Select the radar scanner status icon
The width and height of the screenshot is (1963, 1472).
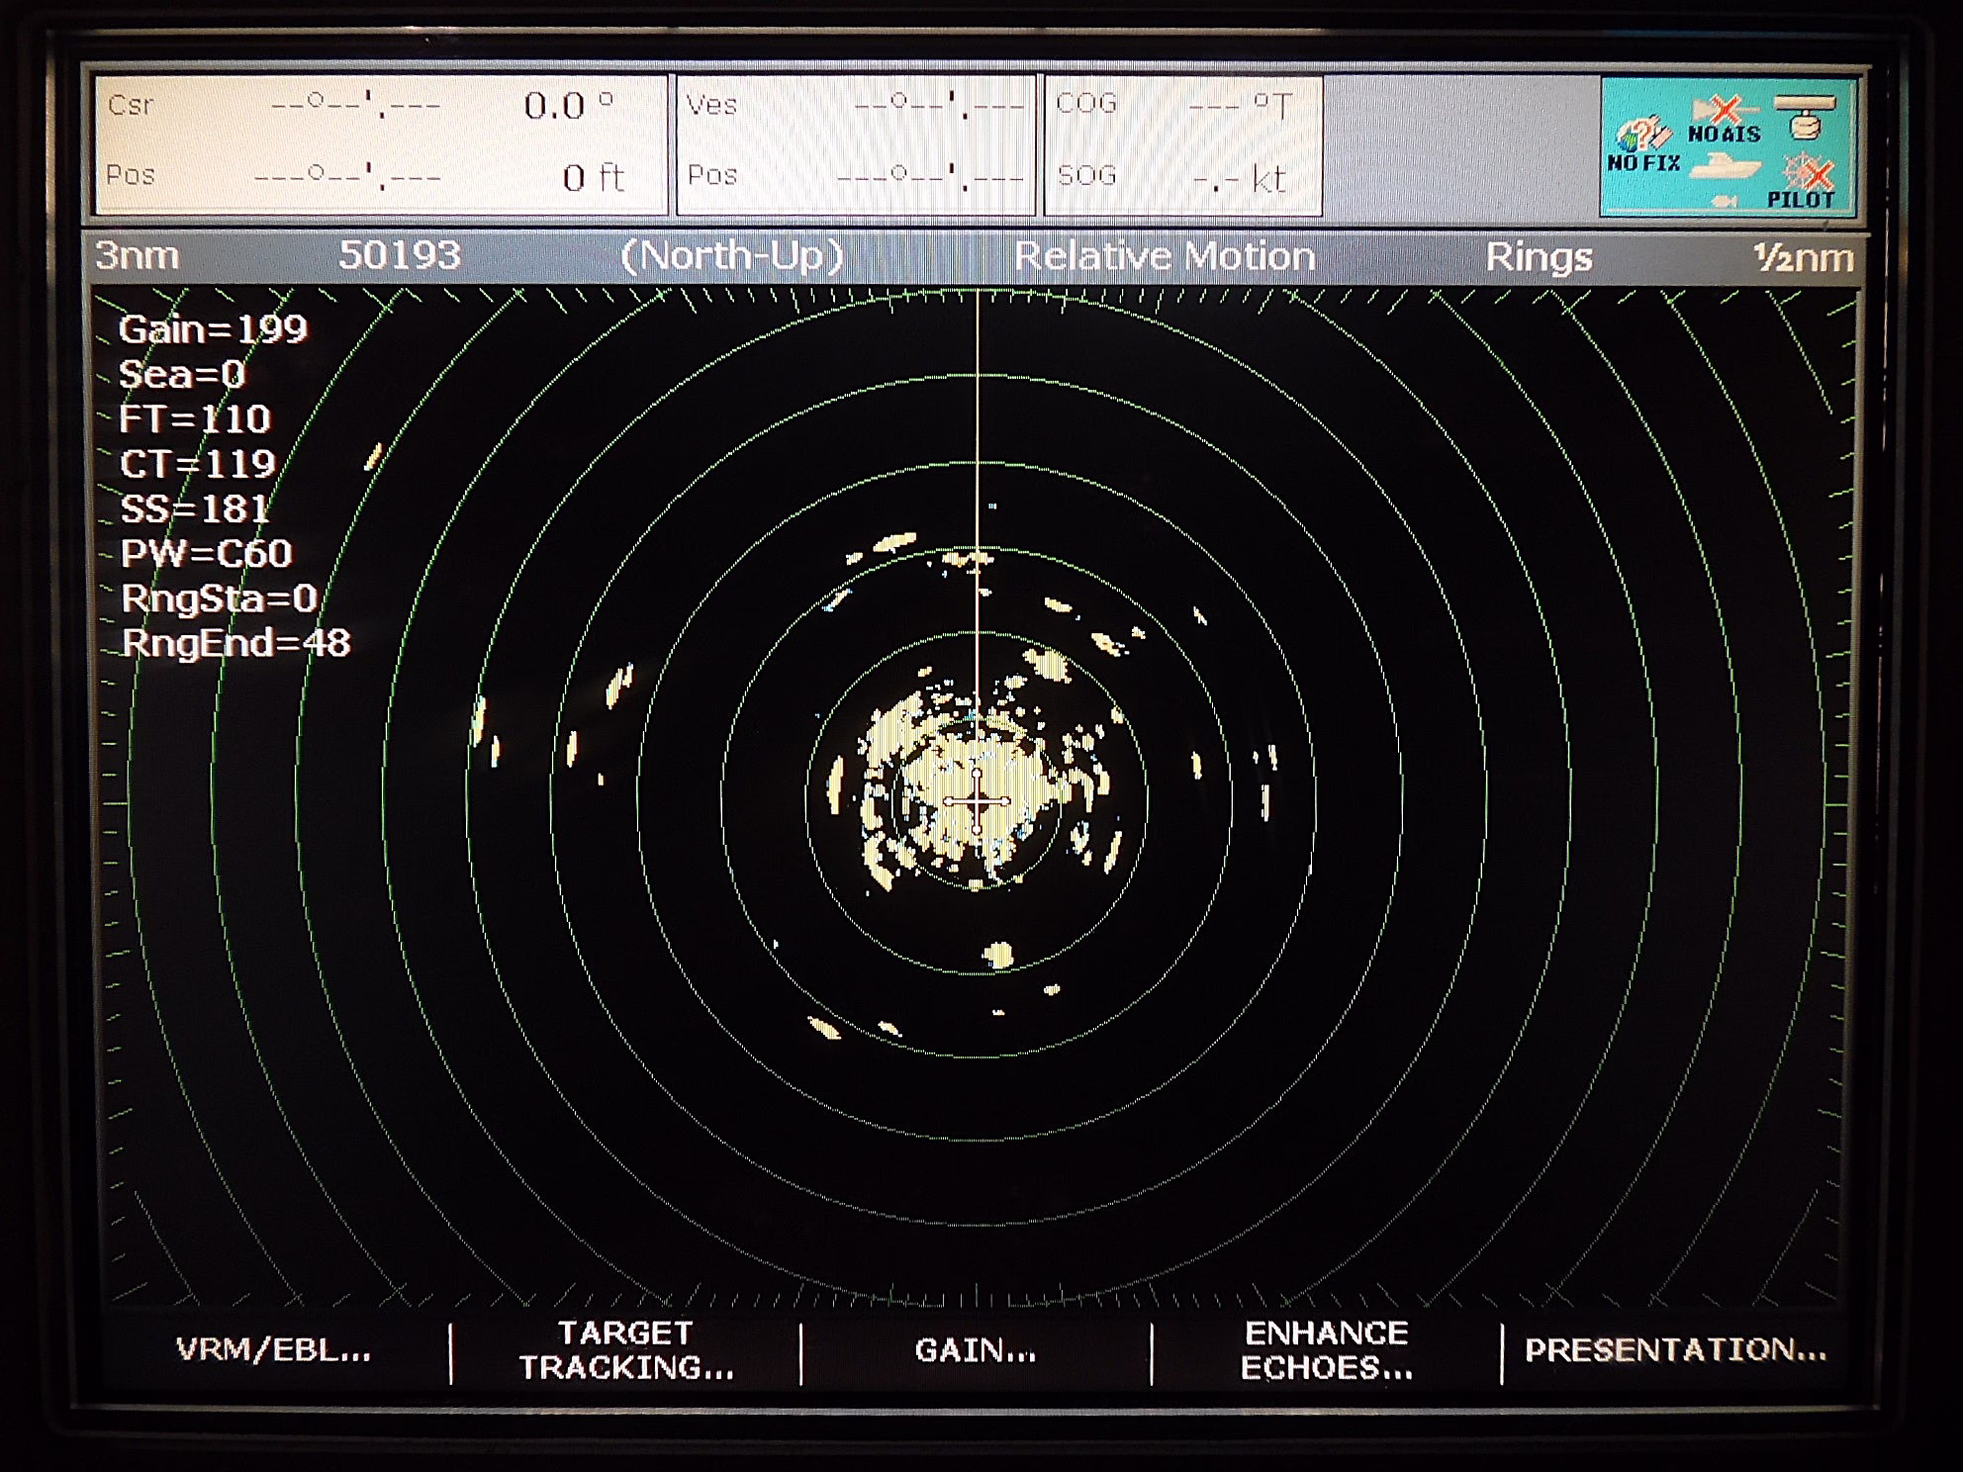coord(1805,117)
